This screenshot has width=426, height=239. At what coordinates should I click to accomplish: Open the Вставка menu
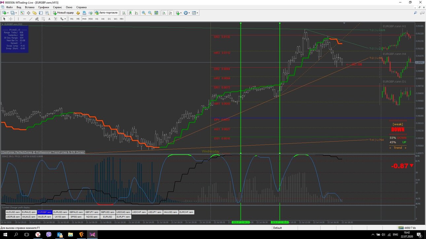[x=30, y=7]
